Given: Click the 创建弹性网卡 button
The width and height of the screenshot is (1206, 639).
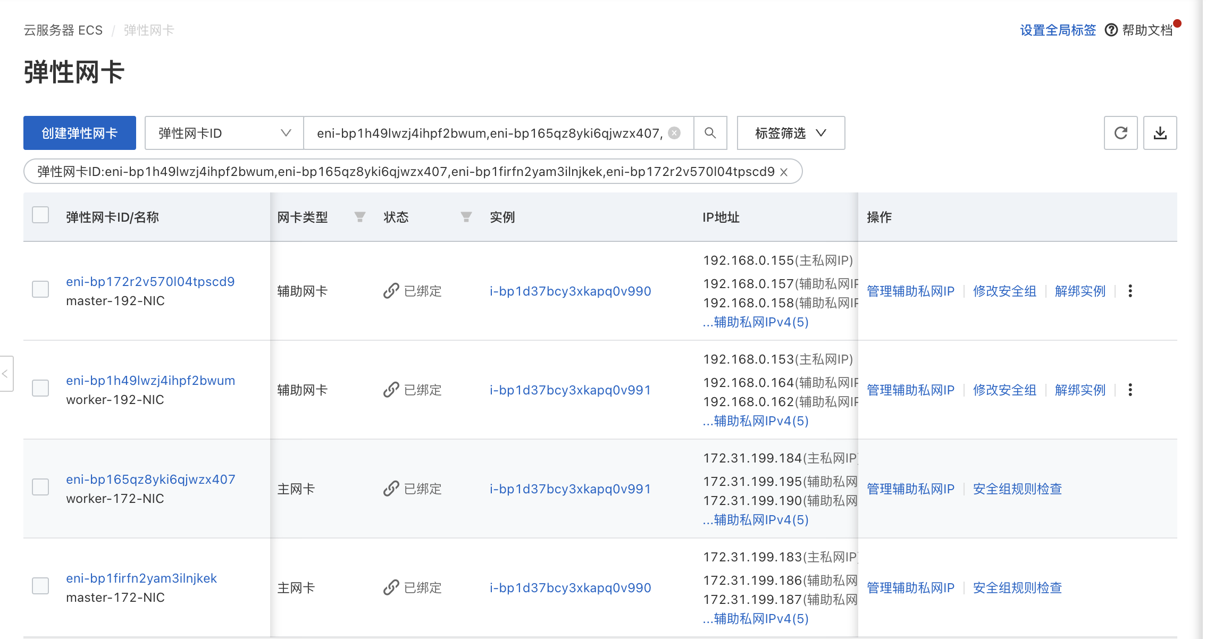Looking at the screenshot, I should tap(79, 133).
